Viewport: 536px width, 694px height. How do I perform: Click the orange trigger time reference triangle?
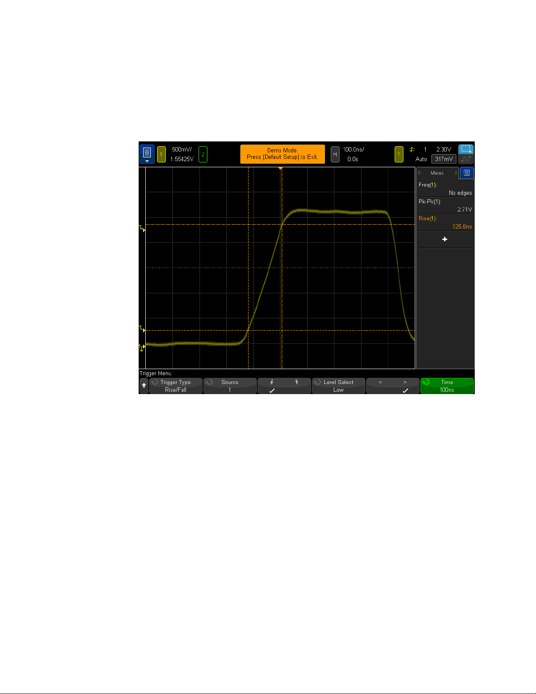[280, 169]
